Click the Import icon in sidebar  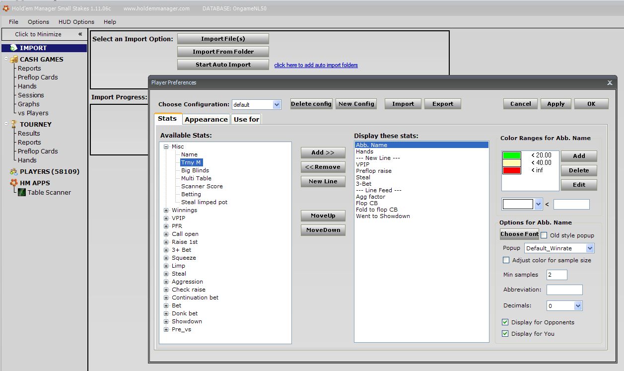point(13,48)
